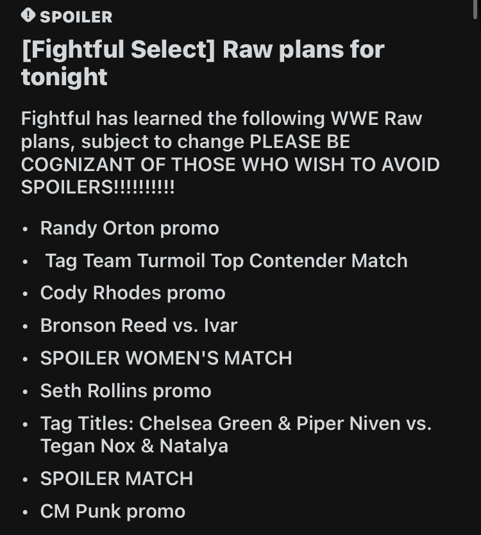The image size is (481, 535).
Task: Click the vertical scrollbar thumb at top right
Action: [x=475, y=10]
